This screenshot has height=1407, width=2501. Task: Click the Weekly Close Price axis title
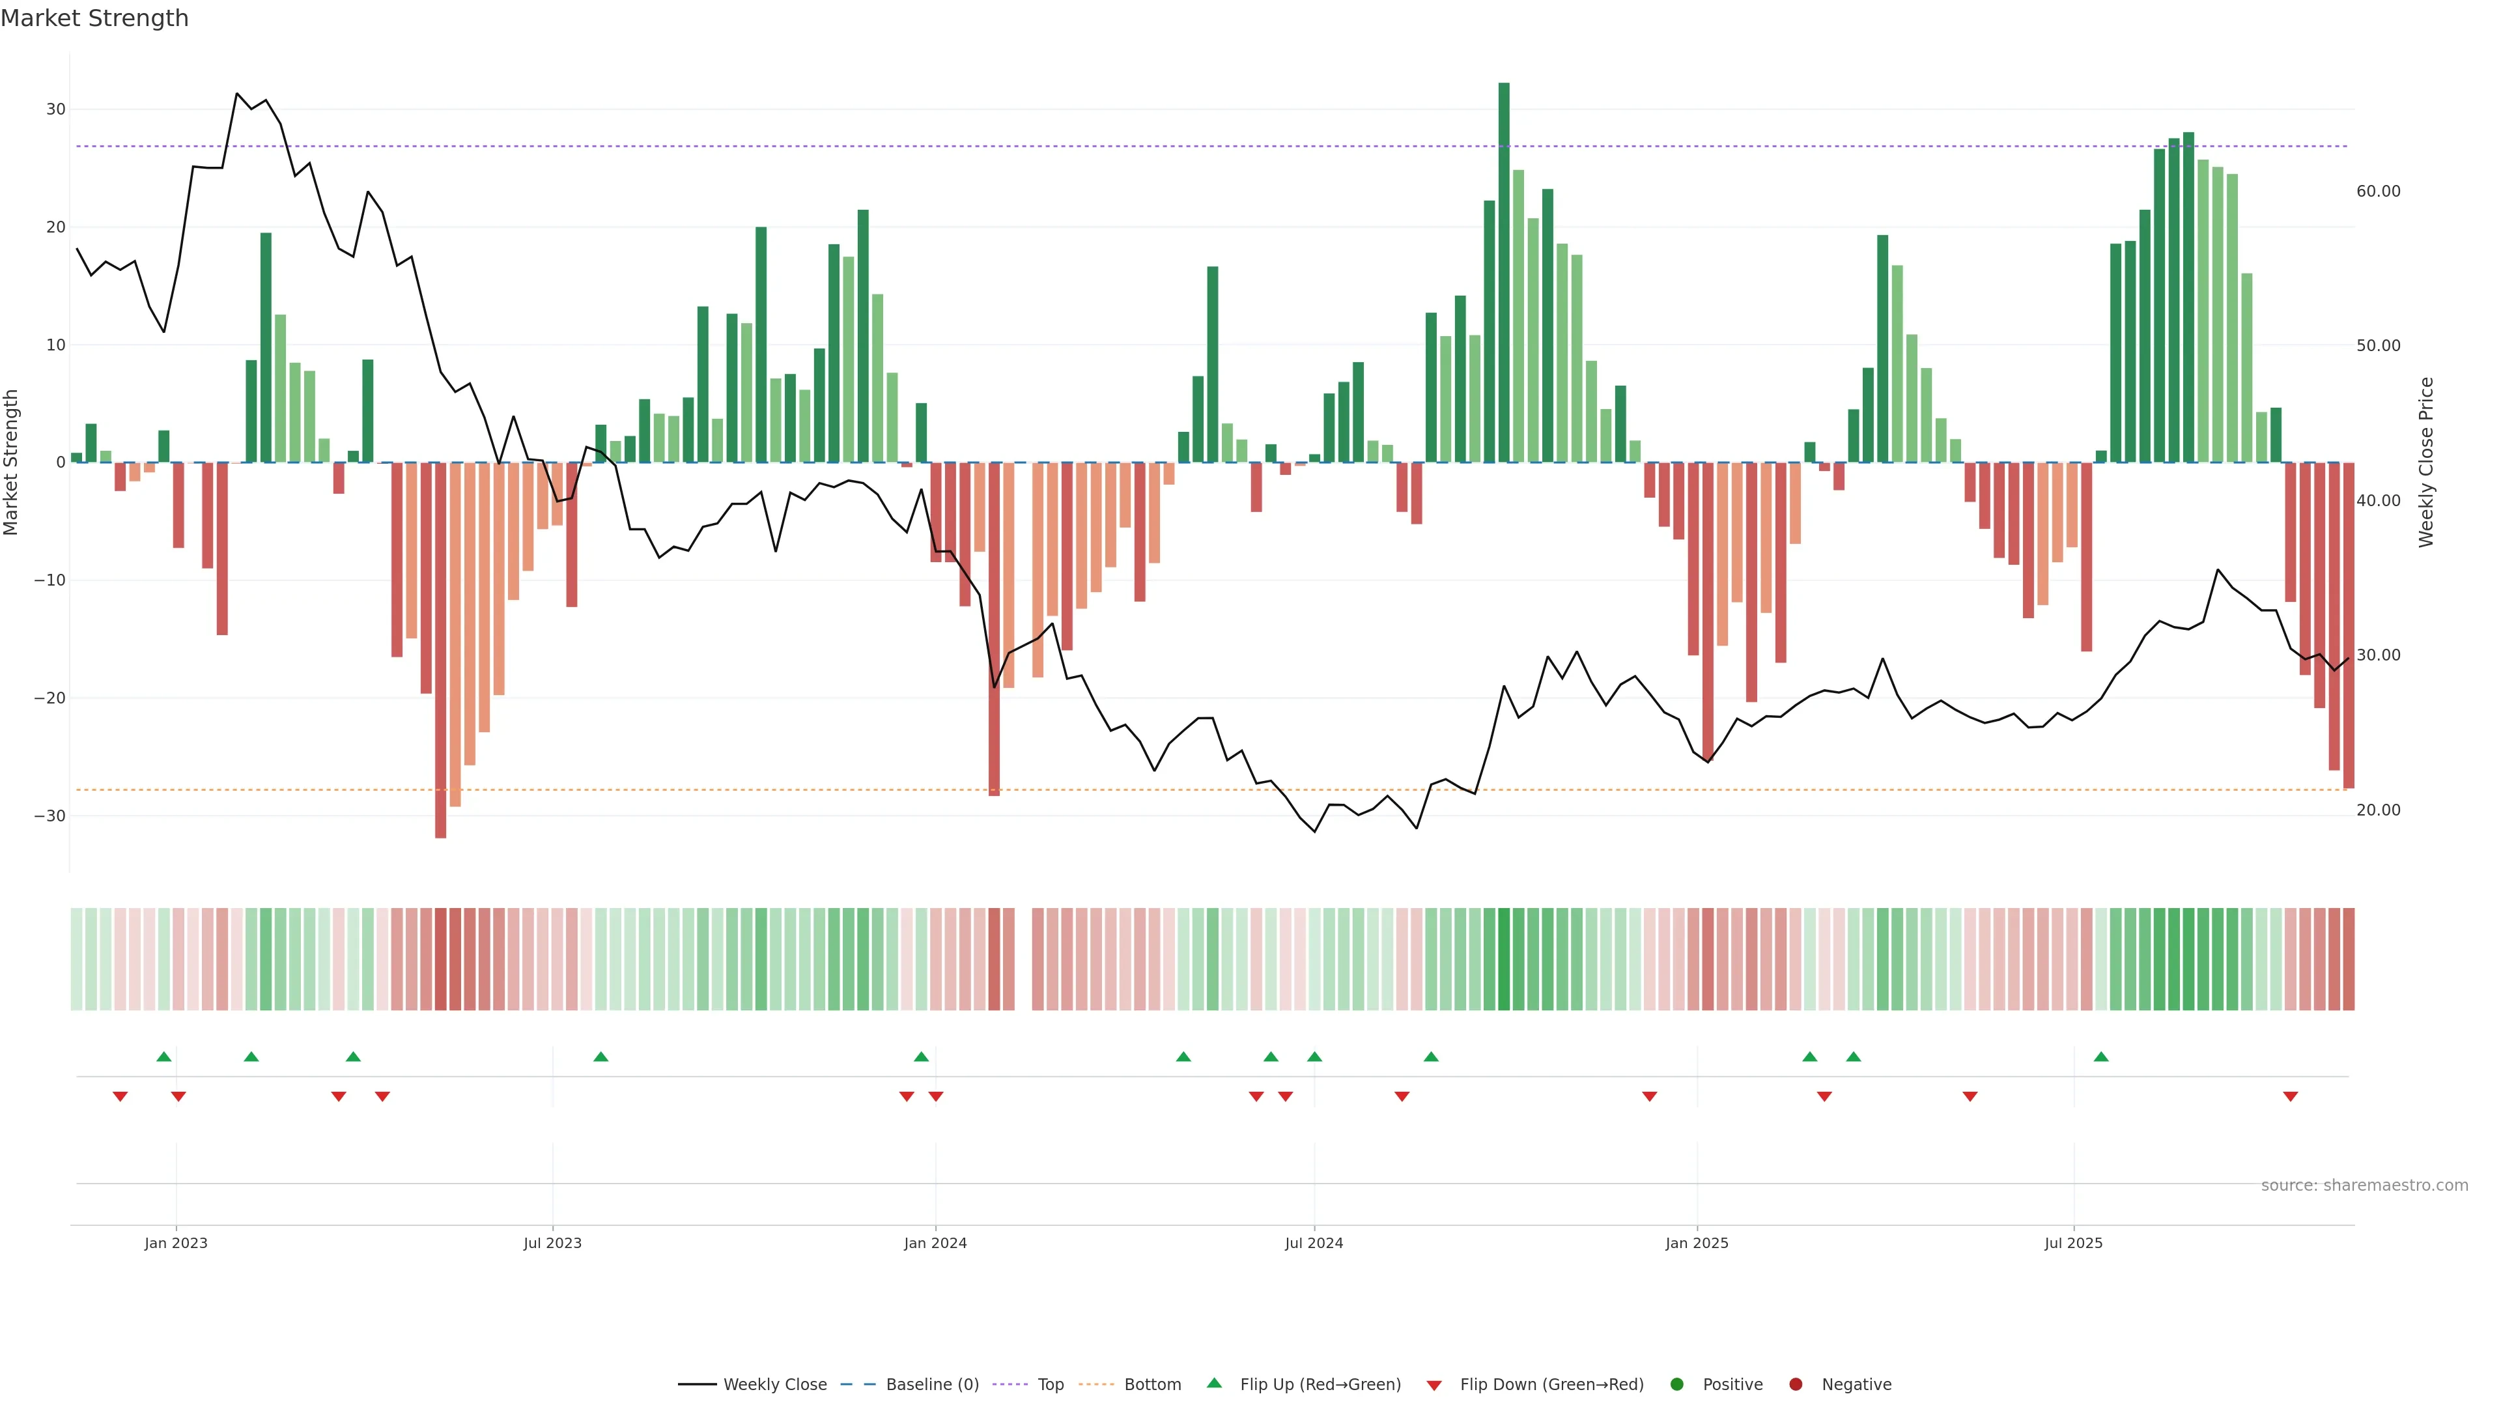[x=2426, y=462]
